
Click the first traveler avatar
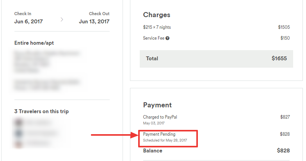(18, 122)
